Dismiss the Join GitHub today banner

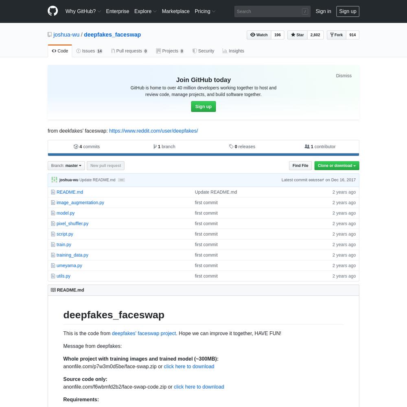tap(344, 76)
